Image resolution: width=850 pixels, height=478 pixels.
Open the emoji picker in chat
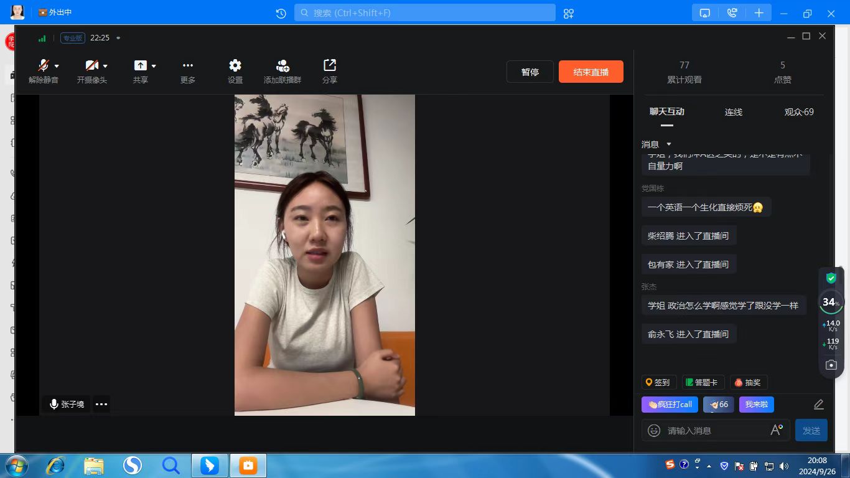pos(653,430)
